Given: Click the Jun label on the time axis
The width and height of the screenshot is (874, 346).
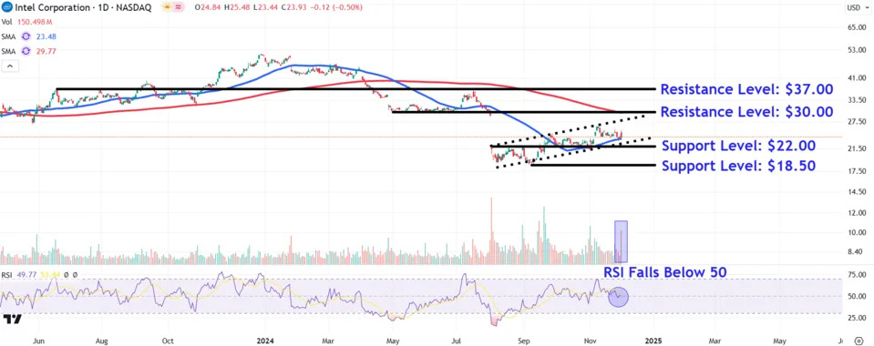Looking at the screenshot, I should coord(38,340).
